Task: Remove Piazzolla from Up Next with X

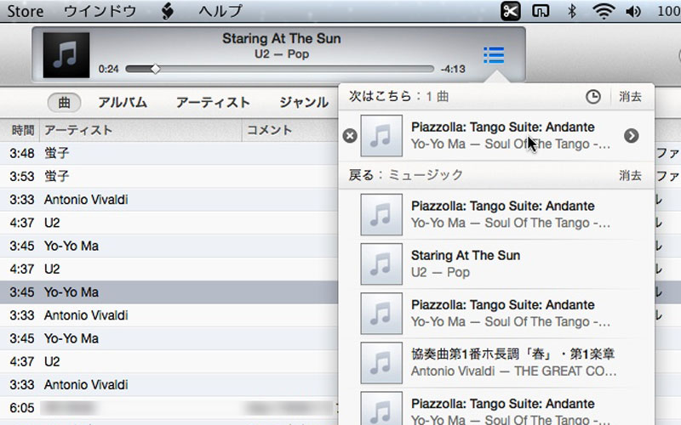Action: tap(350, 136)
